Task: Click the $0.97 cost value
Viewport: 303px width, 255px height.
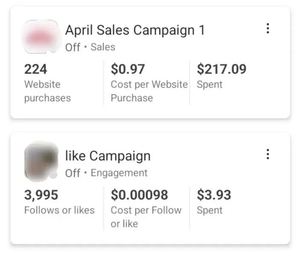Action: (x=128, y=69)
